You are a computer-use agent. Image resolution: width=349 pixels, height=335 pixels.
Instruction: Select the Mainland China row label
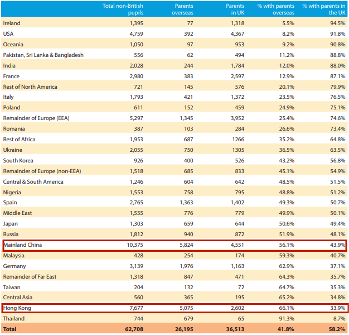(23, 245)
